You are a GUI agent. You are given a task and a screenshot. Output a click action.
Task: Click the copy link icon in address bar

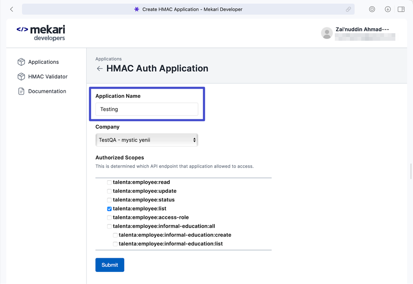click(348, 9)
